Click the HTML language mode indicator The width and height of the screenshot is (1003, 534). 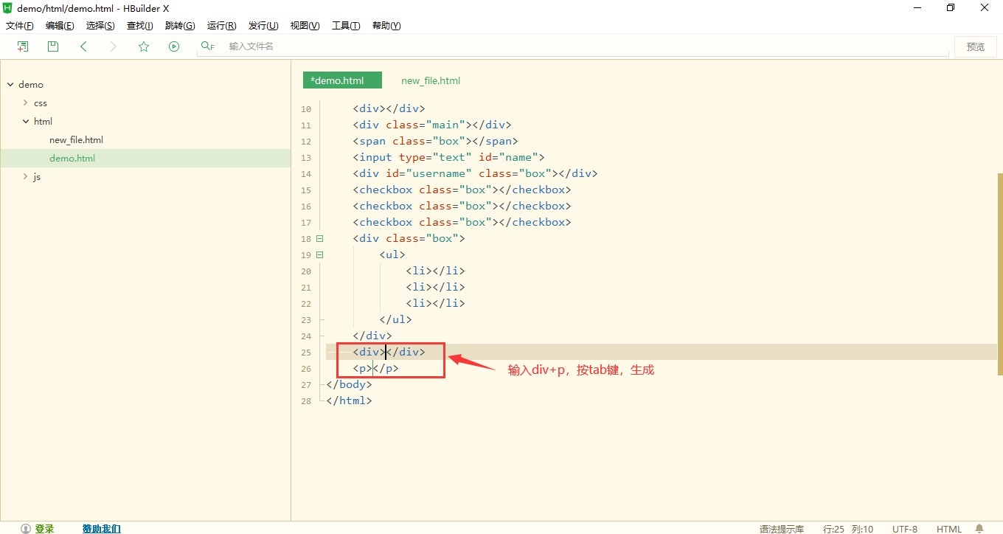(949, 529)
